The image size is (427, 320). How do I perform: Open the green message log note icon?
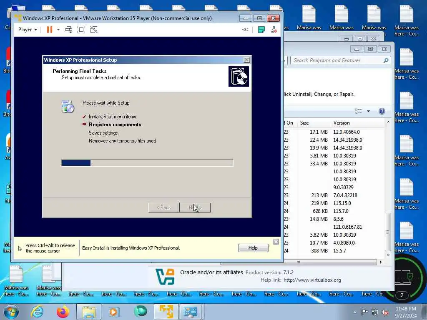[261, 30]
